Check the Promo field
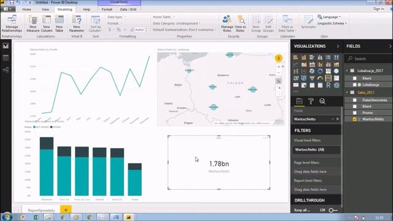 355,113
